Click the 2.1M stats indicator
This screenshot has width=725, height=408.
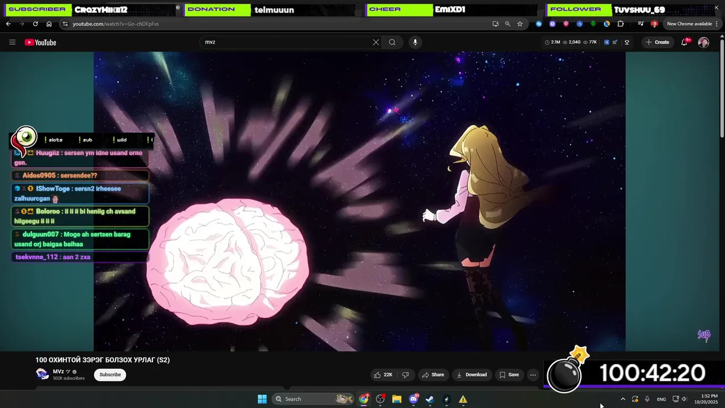(x=552, y=42)
